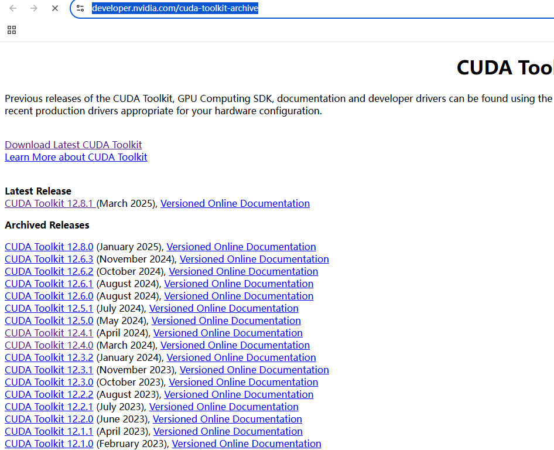Image resolution: width=554 pixels, height=450 pixels.
Task: Open site information icon in address bar
Action: [x=81, y=8]
